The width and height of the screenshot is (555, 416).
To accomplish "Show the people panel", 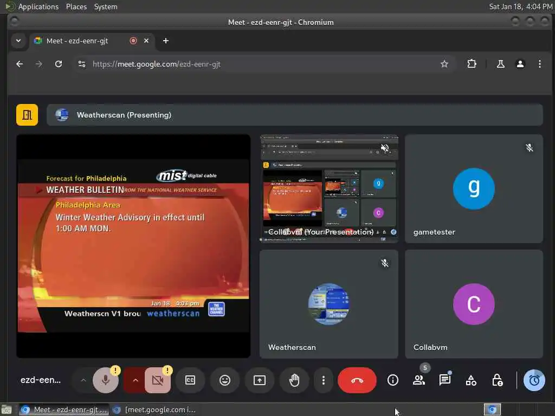I will coord(419,380).
